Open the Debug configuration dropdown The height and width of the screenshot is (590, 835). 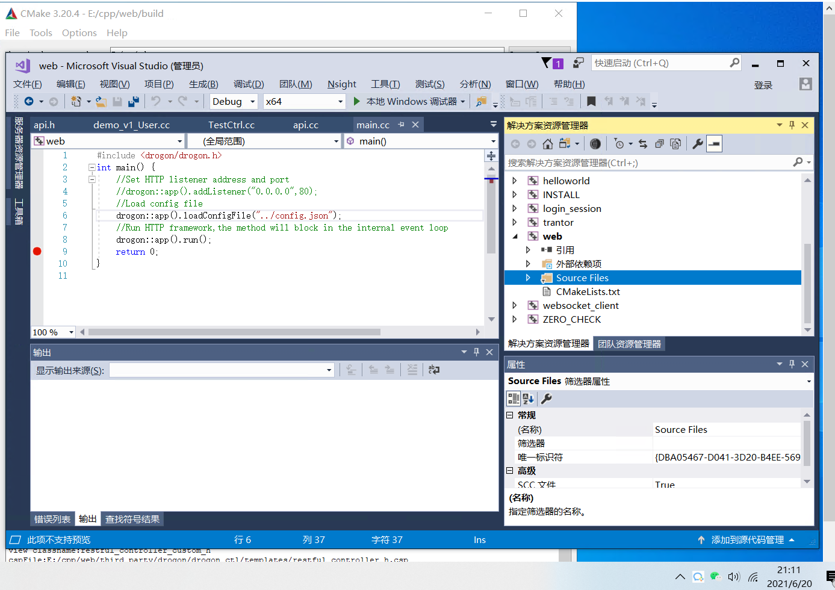pos(253,101)
